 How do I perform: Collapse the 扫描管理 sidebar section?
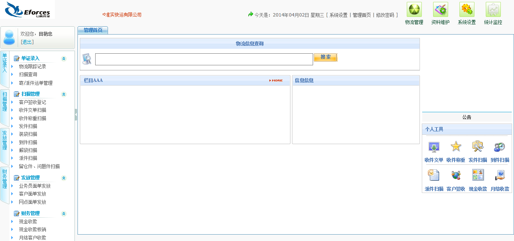(x=64, y=94)
